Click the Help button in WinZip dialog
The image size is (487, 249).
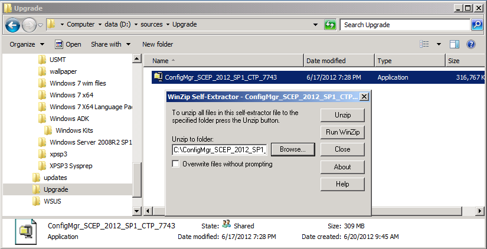click(x=342, y=184)
